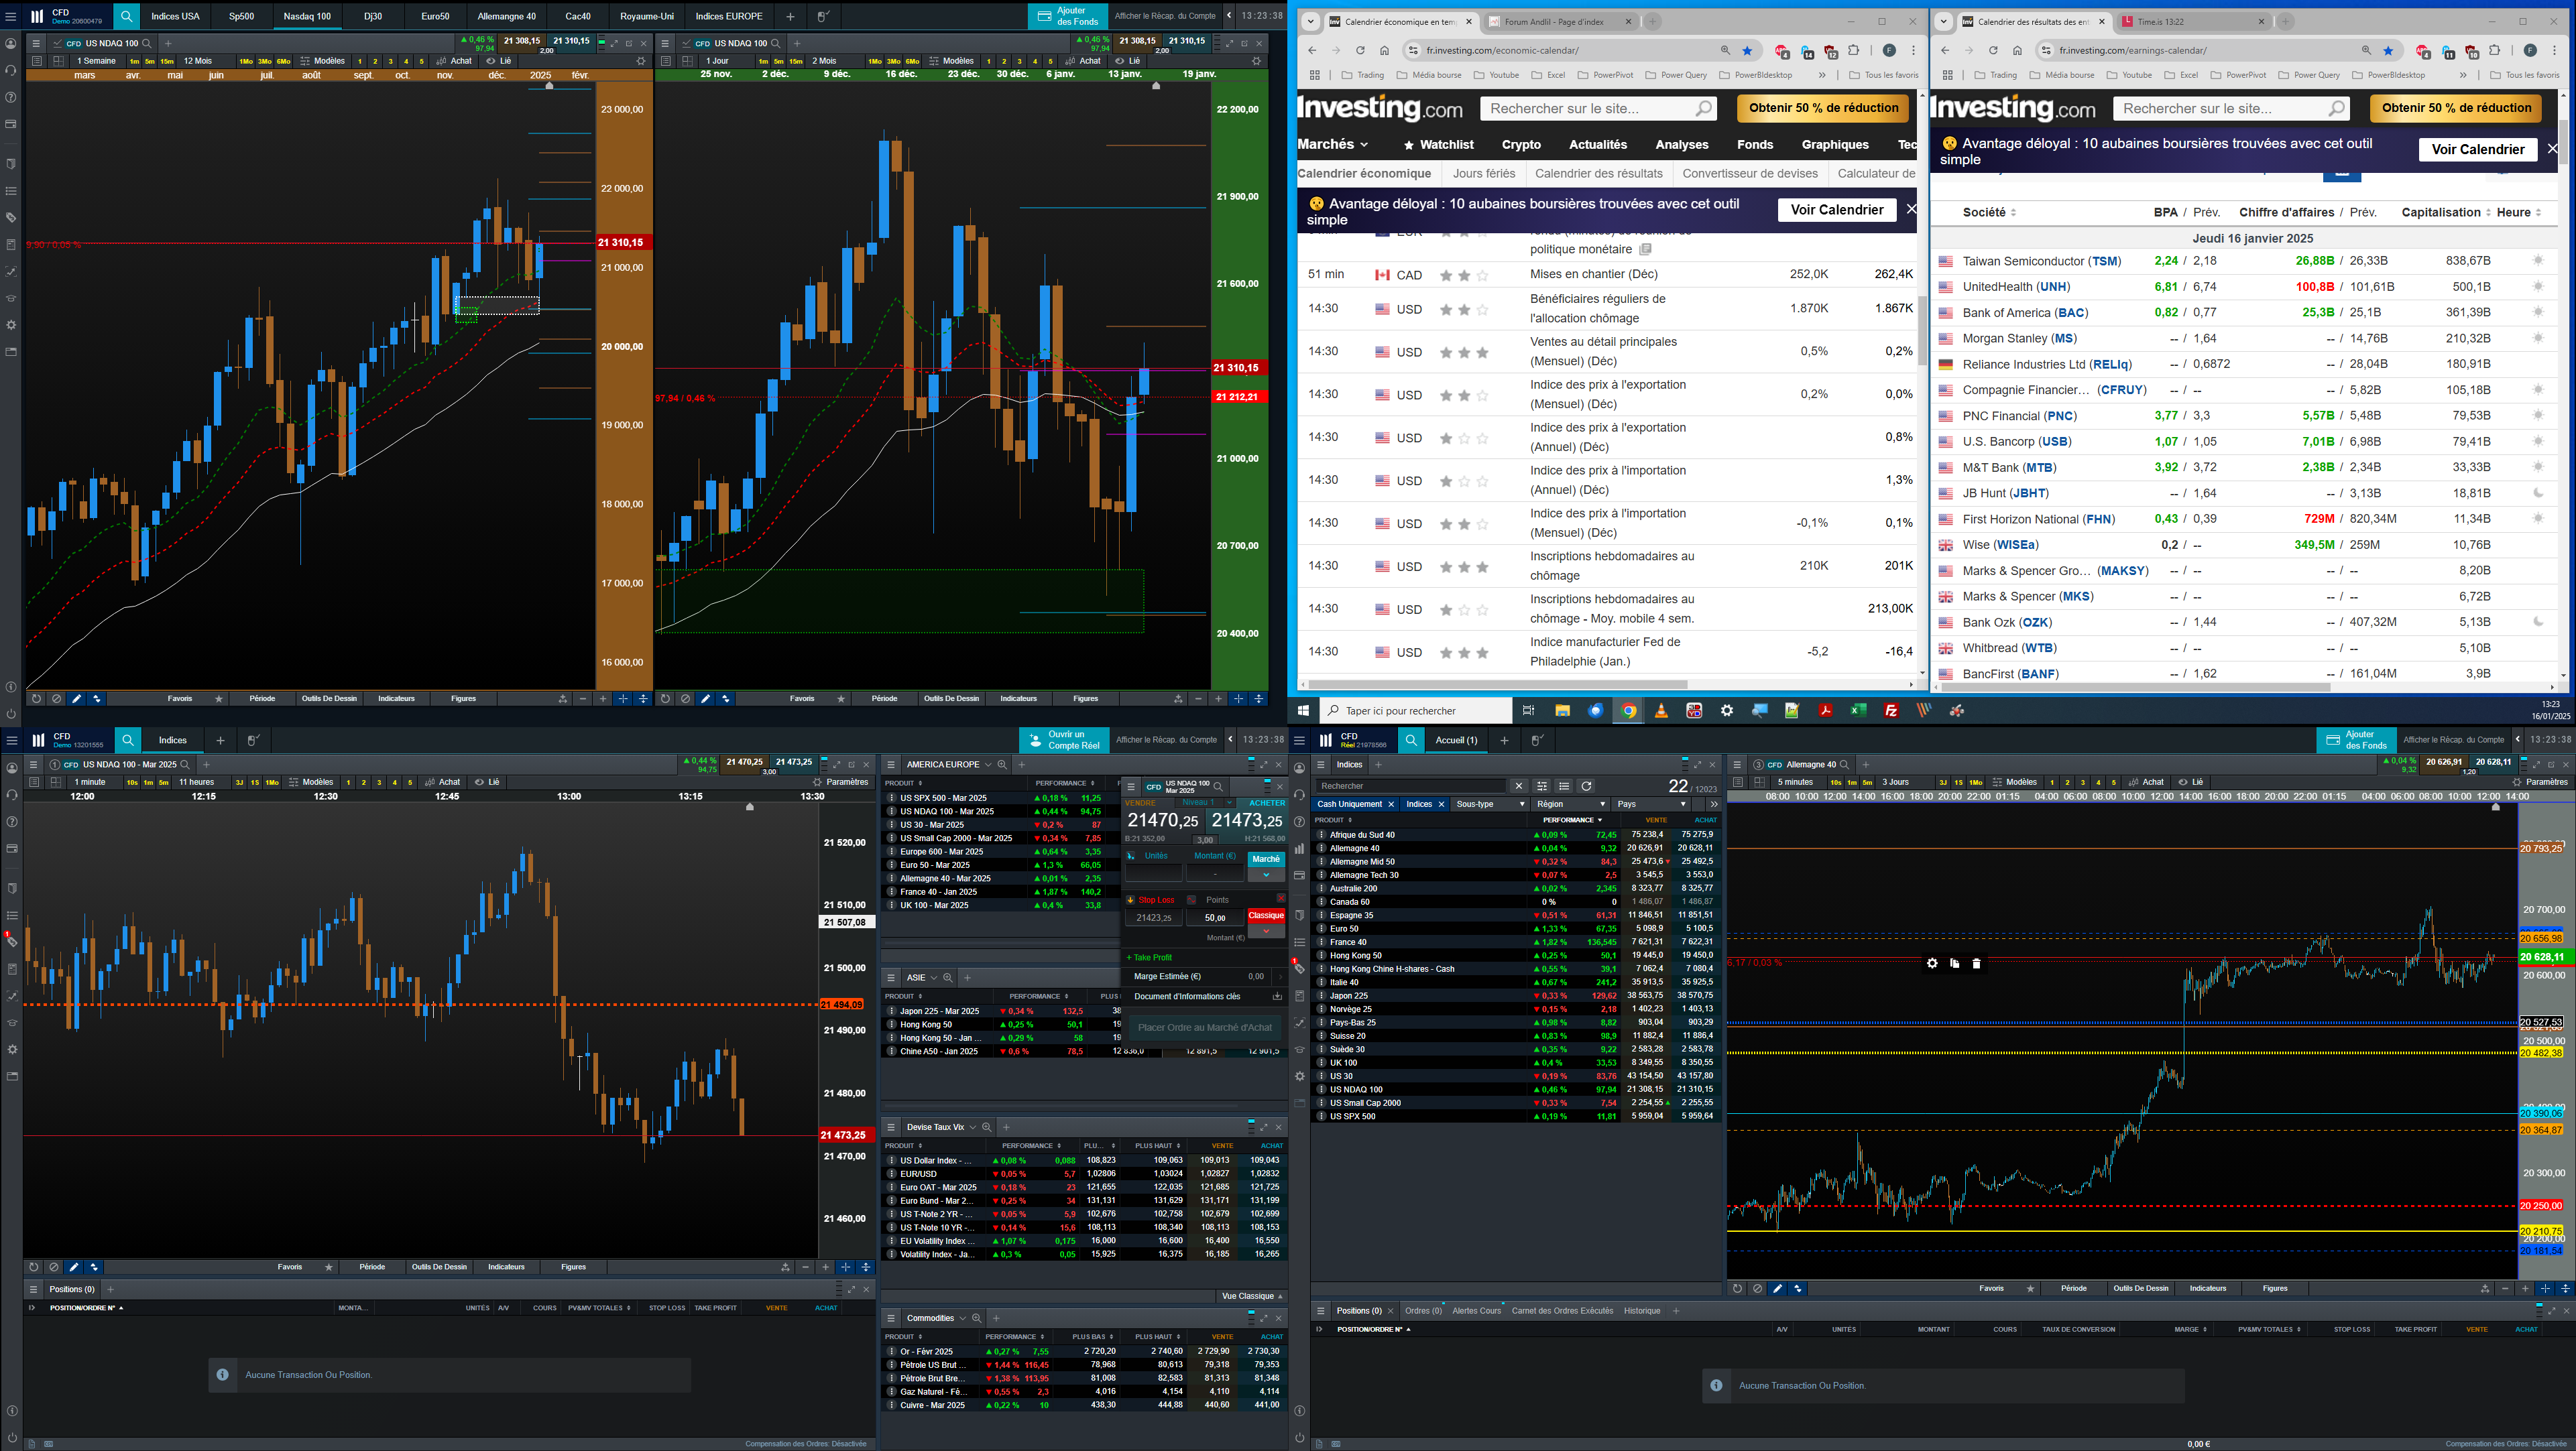Expand the Région filter dropdown
Image resolution: width=2576 pixels, height=1451 pixels.
click(x=1571, y=804)
